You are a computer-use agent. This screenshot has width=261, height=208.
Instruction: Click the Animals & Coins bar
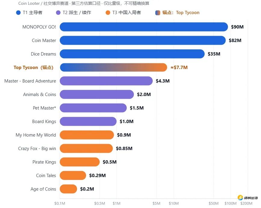(x=97, y=95)
